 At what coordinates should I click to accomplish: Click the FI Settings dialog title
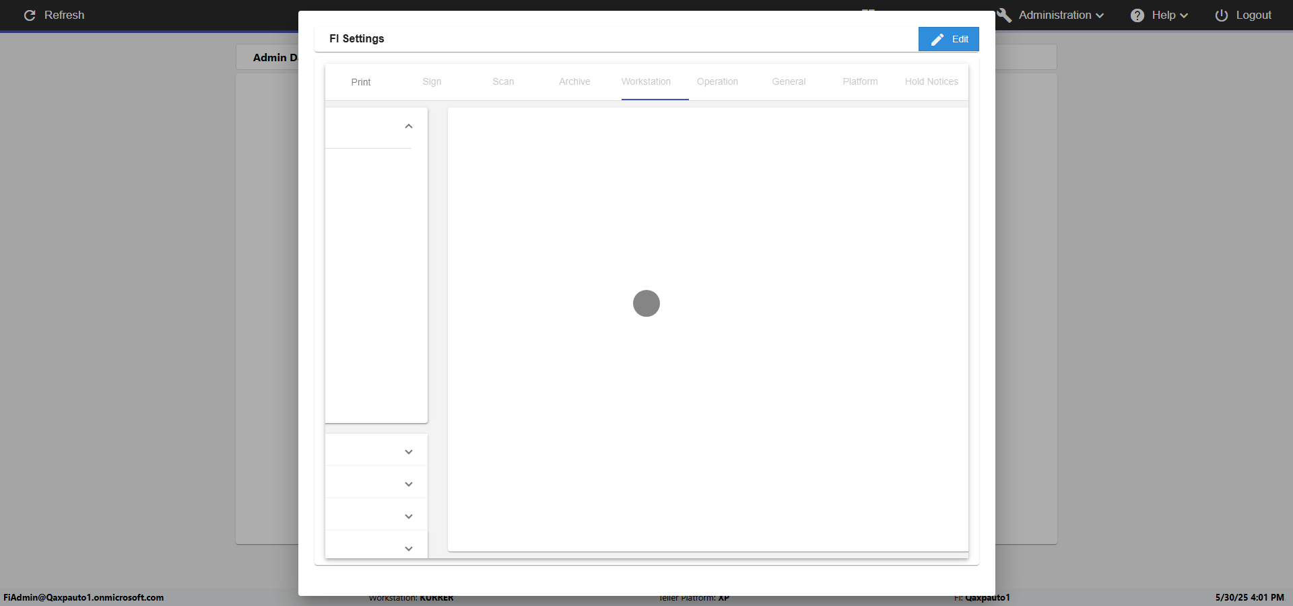coord(356,39)
